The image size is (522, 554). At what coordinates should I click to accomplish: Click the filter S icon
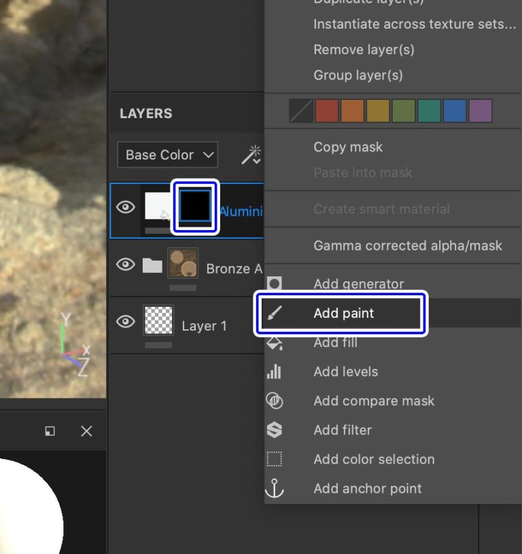click(x=275, y=430)
